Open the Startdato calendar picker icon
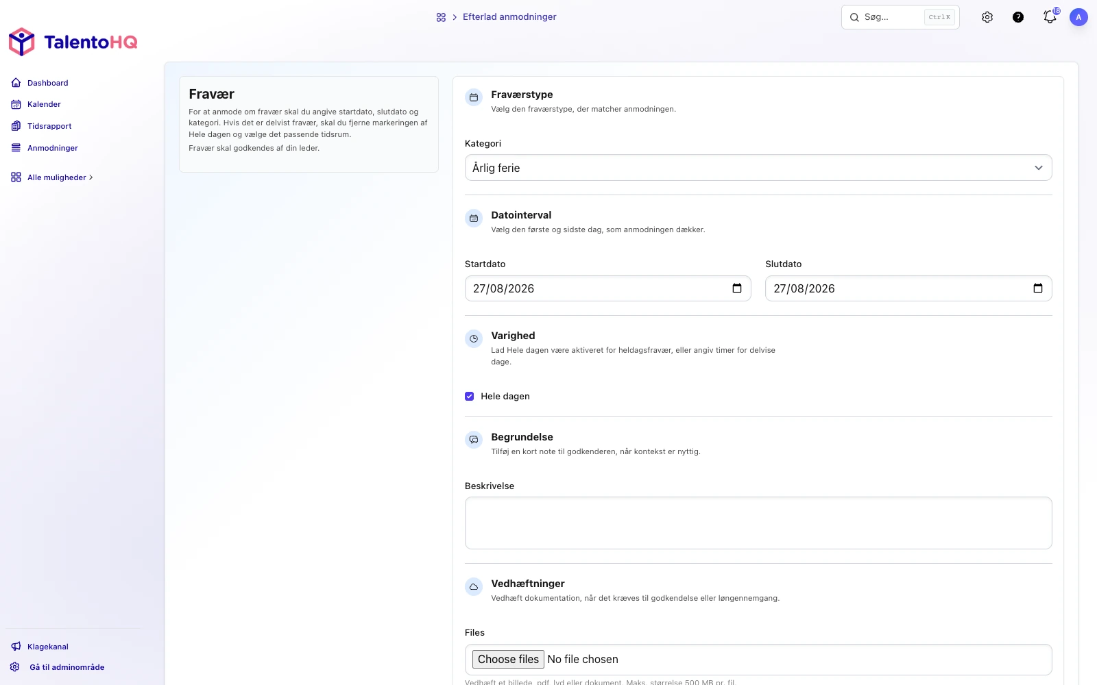The image size is (1097, 685). tap(737, 288)
